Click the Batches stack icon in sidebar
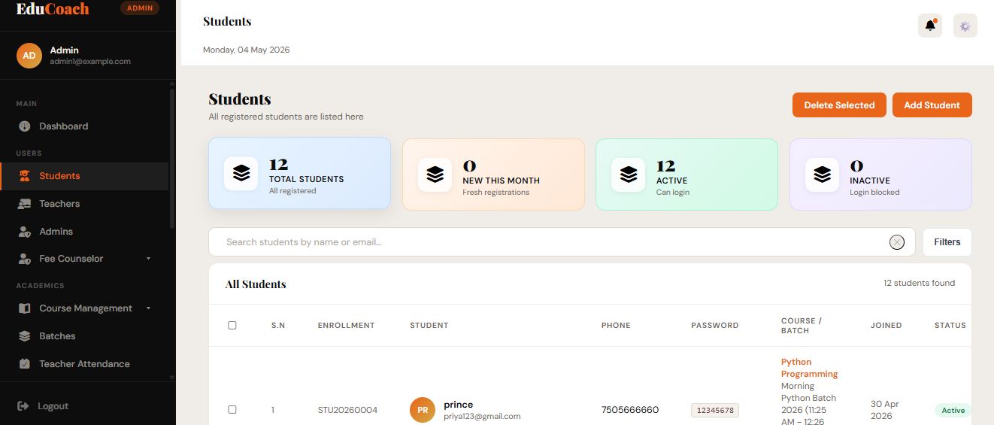994x425 pixels. click(x=25, y=336)
